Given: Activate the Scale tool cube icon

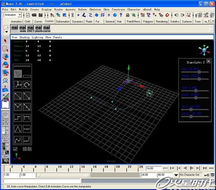Looking at the screenshot, I should tap(5, 72).
